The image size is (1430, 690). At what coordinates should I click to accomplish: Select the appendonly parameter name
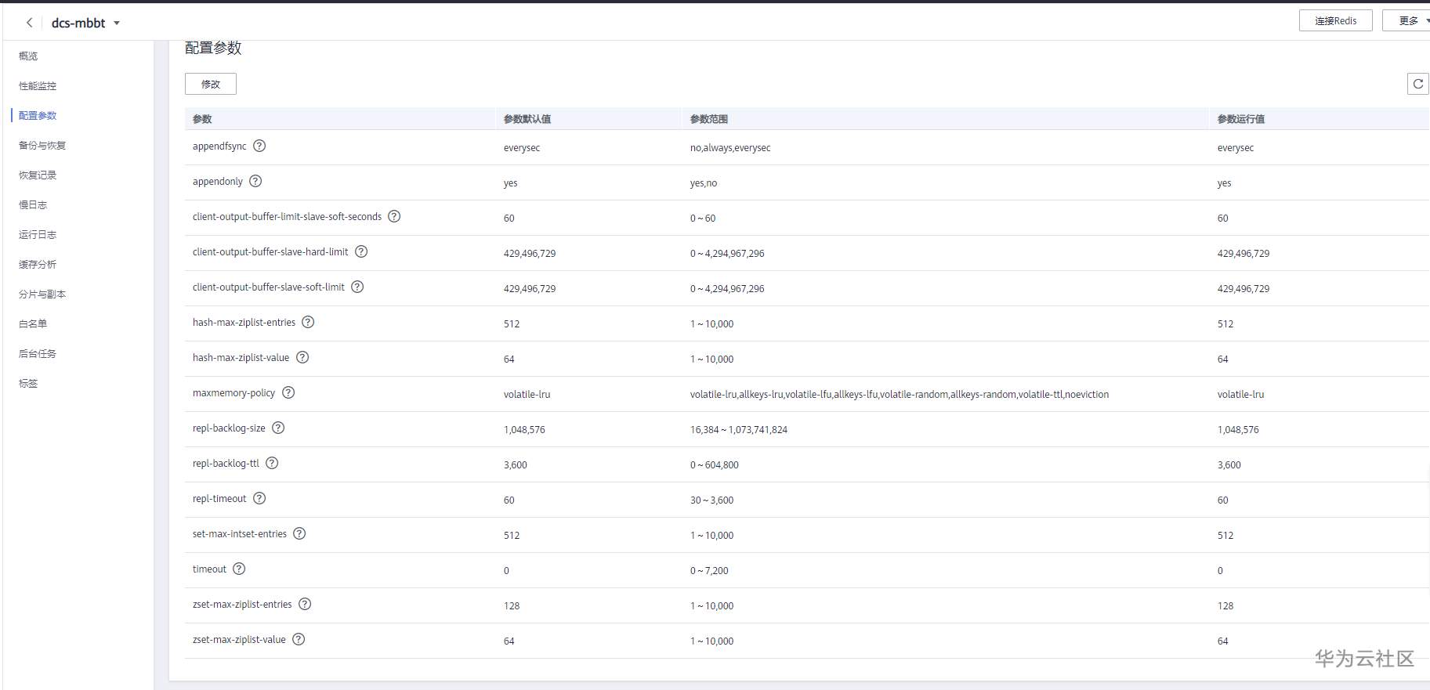click(x=218, y=182)
